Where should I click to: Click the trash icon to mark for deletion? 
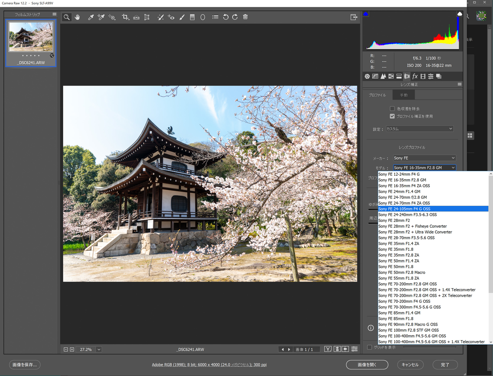point(245,17)
